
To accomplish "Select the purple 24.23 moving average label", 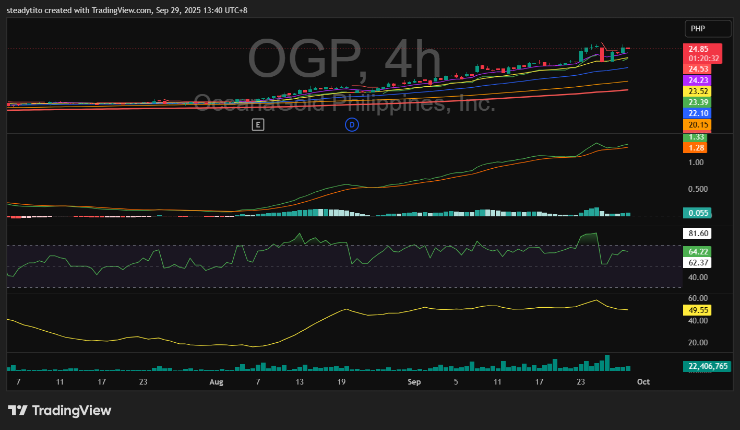I will coord(697,80).
